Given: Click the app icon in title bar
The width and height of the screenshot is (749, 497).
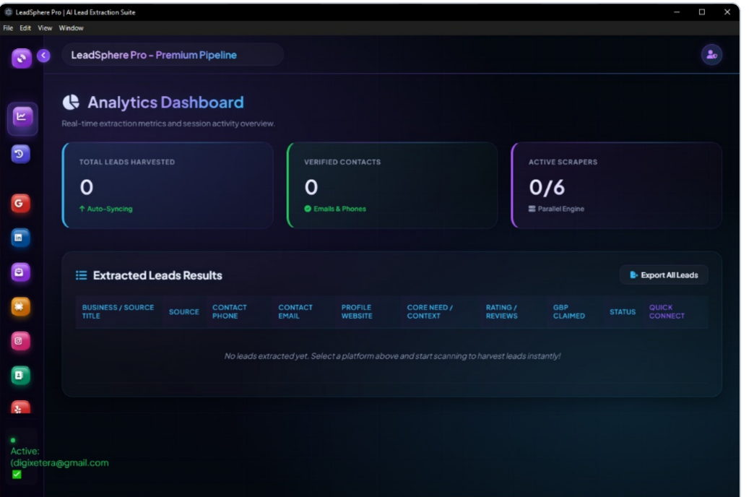Looking at the screenshot, I should click(8, 12).
